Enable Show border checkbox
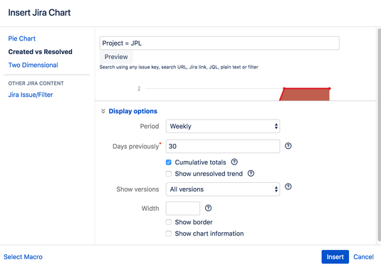This screenshot has height=267, width=381. click(168, 222)
